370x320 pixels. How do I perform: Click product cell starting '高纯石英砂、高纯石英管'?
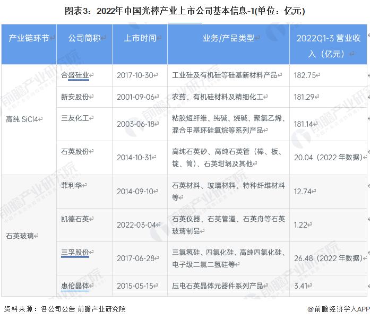point(227,158)
